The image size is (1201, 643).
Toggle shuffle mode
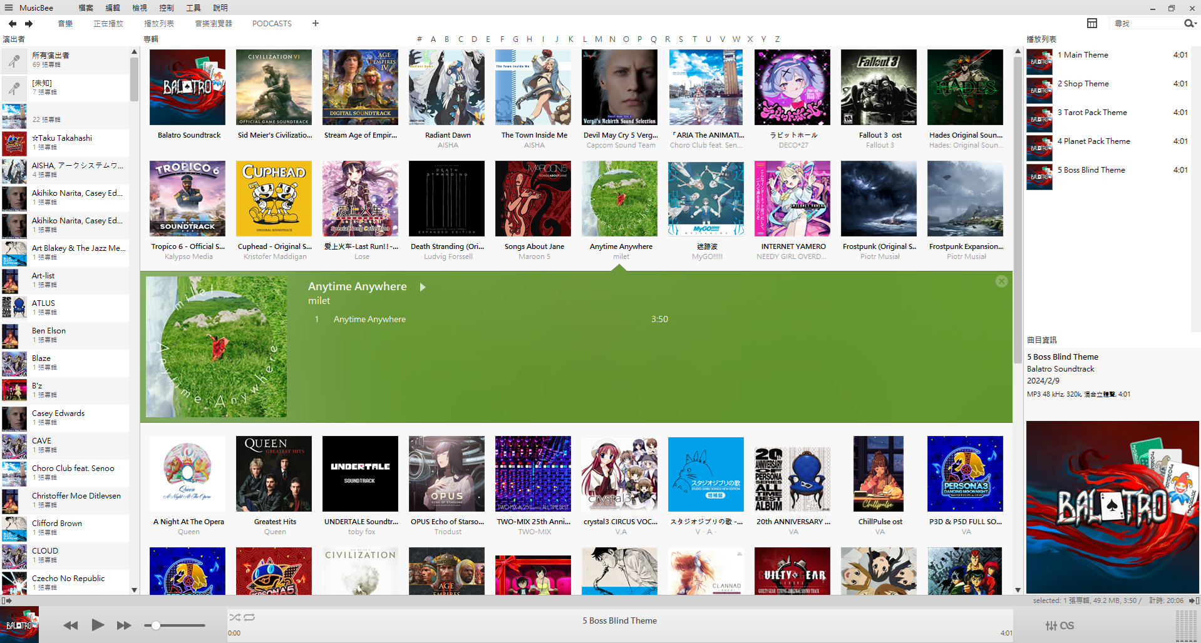click(x=235, y=617)
